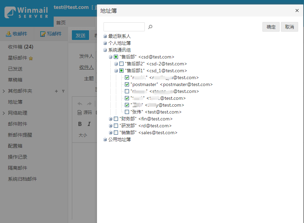Uncheck the postmaster@test.com checkbox
Image resolution: width=304 pixels, height=223 pixels.
[127, 84]
